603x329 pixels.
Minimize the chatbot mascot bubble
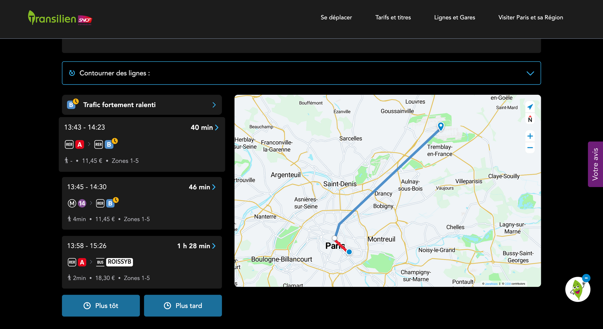tap(586, 278)
